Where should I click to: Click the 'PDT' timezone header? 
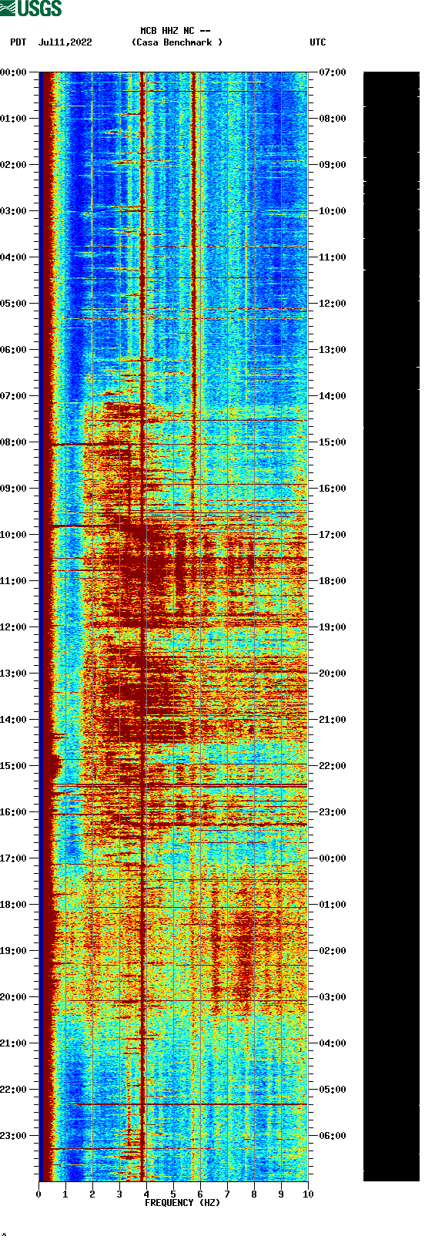[18, 42]
